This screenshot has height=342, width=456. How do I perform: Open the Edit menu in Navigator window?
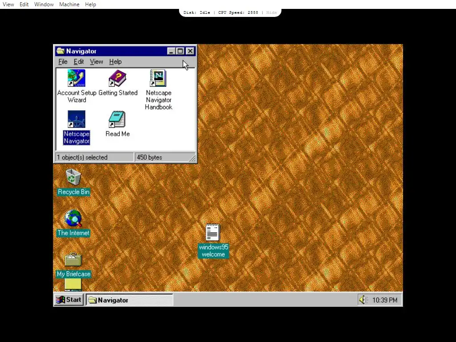click(x=78, y=61)
